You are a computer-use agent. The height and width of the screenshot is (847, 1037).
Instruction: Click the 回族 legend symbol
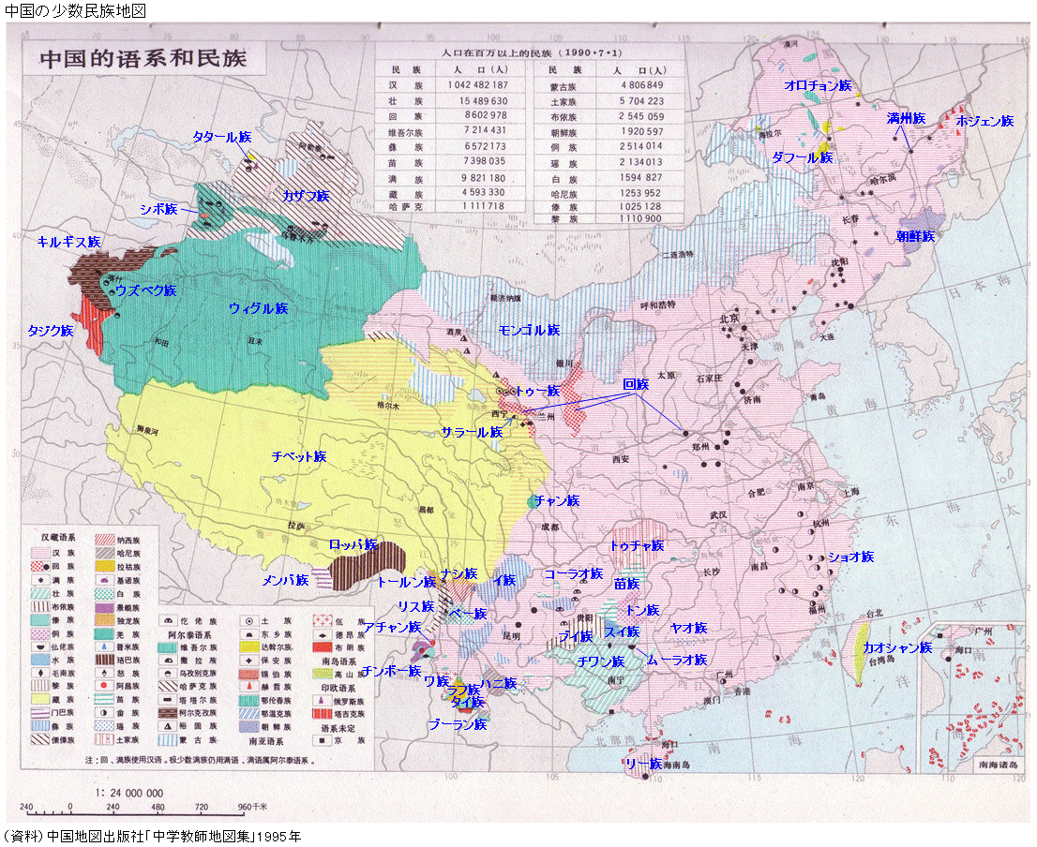[x=39, y=567]
